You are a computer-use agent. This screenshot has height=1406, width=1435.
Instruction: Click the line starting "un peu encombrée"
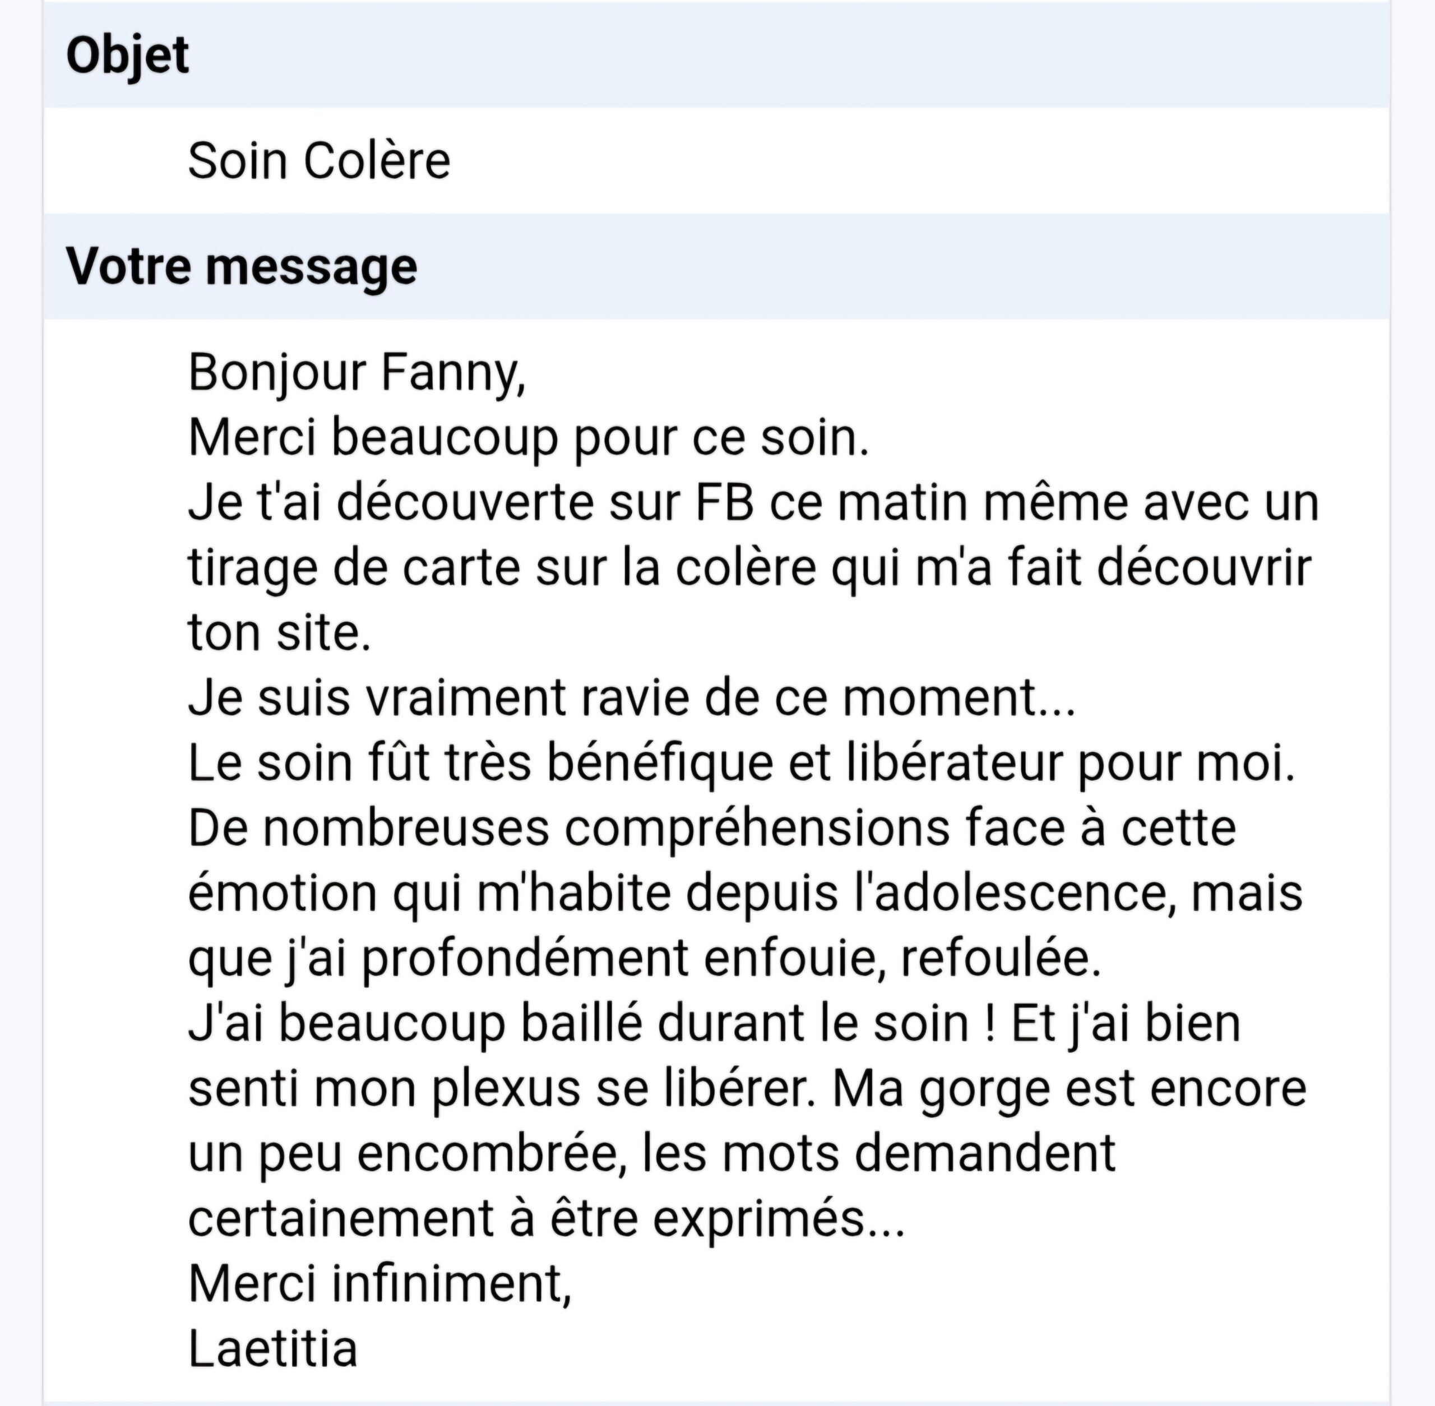point(651,1154)
